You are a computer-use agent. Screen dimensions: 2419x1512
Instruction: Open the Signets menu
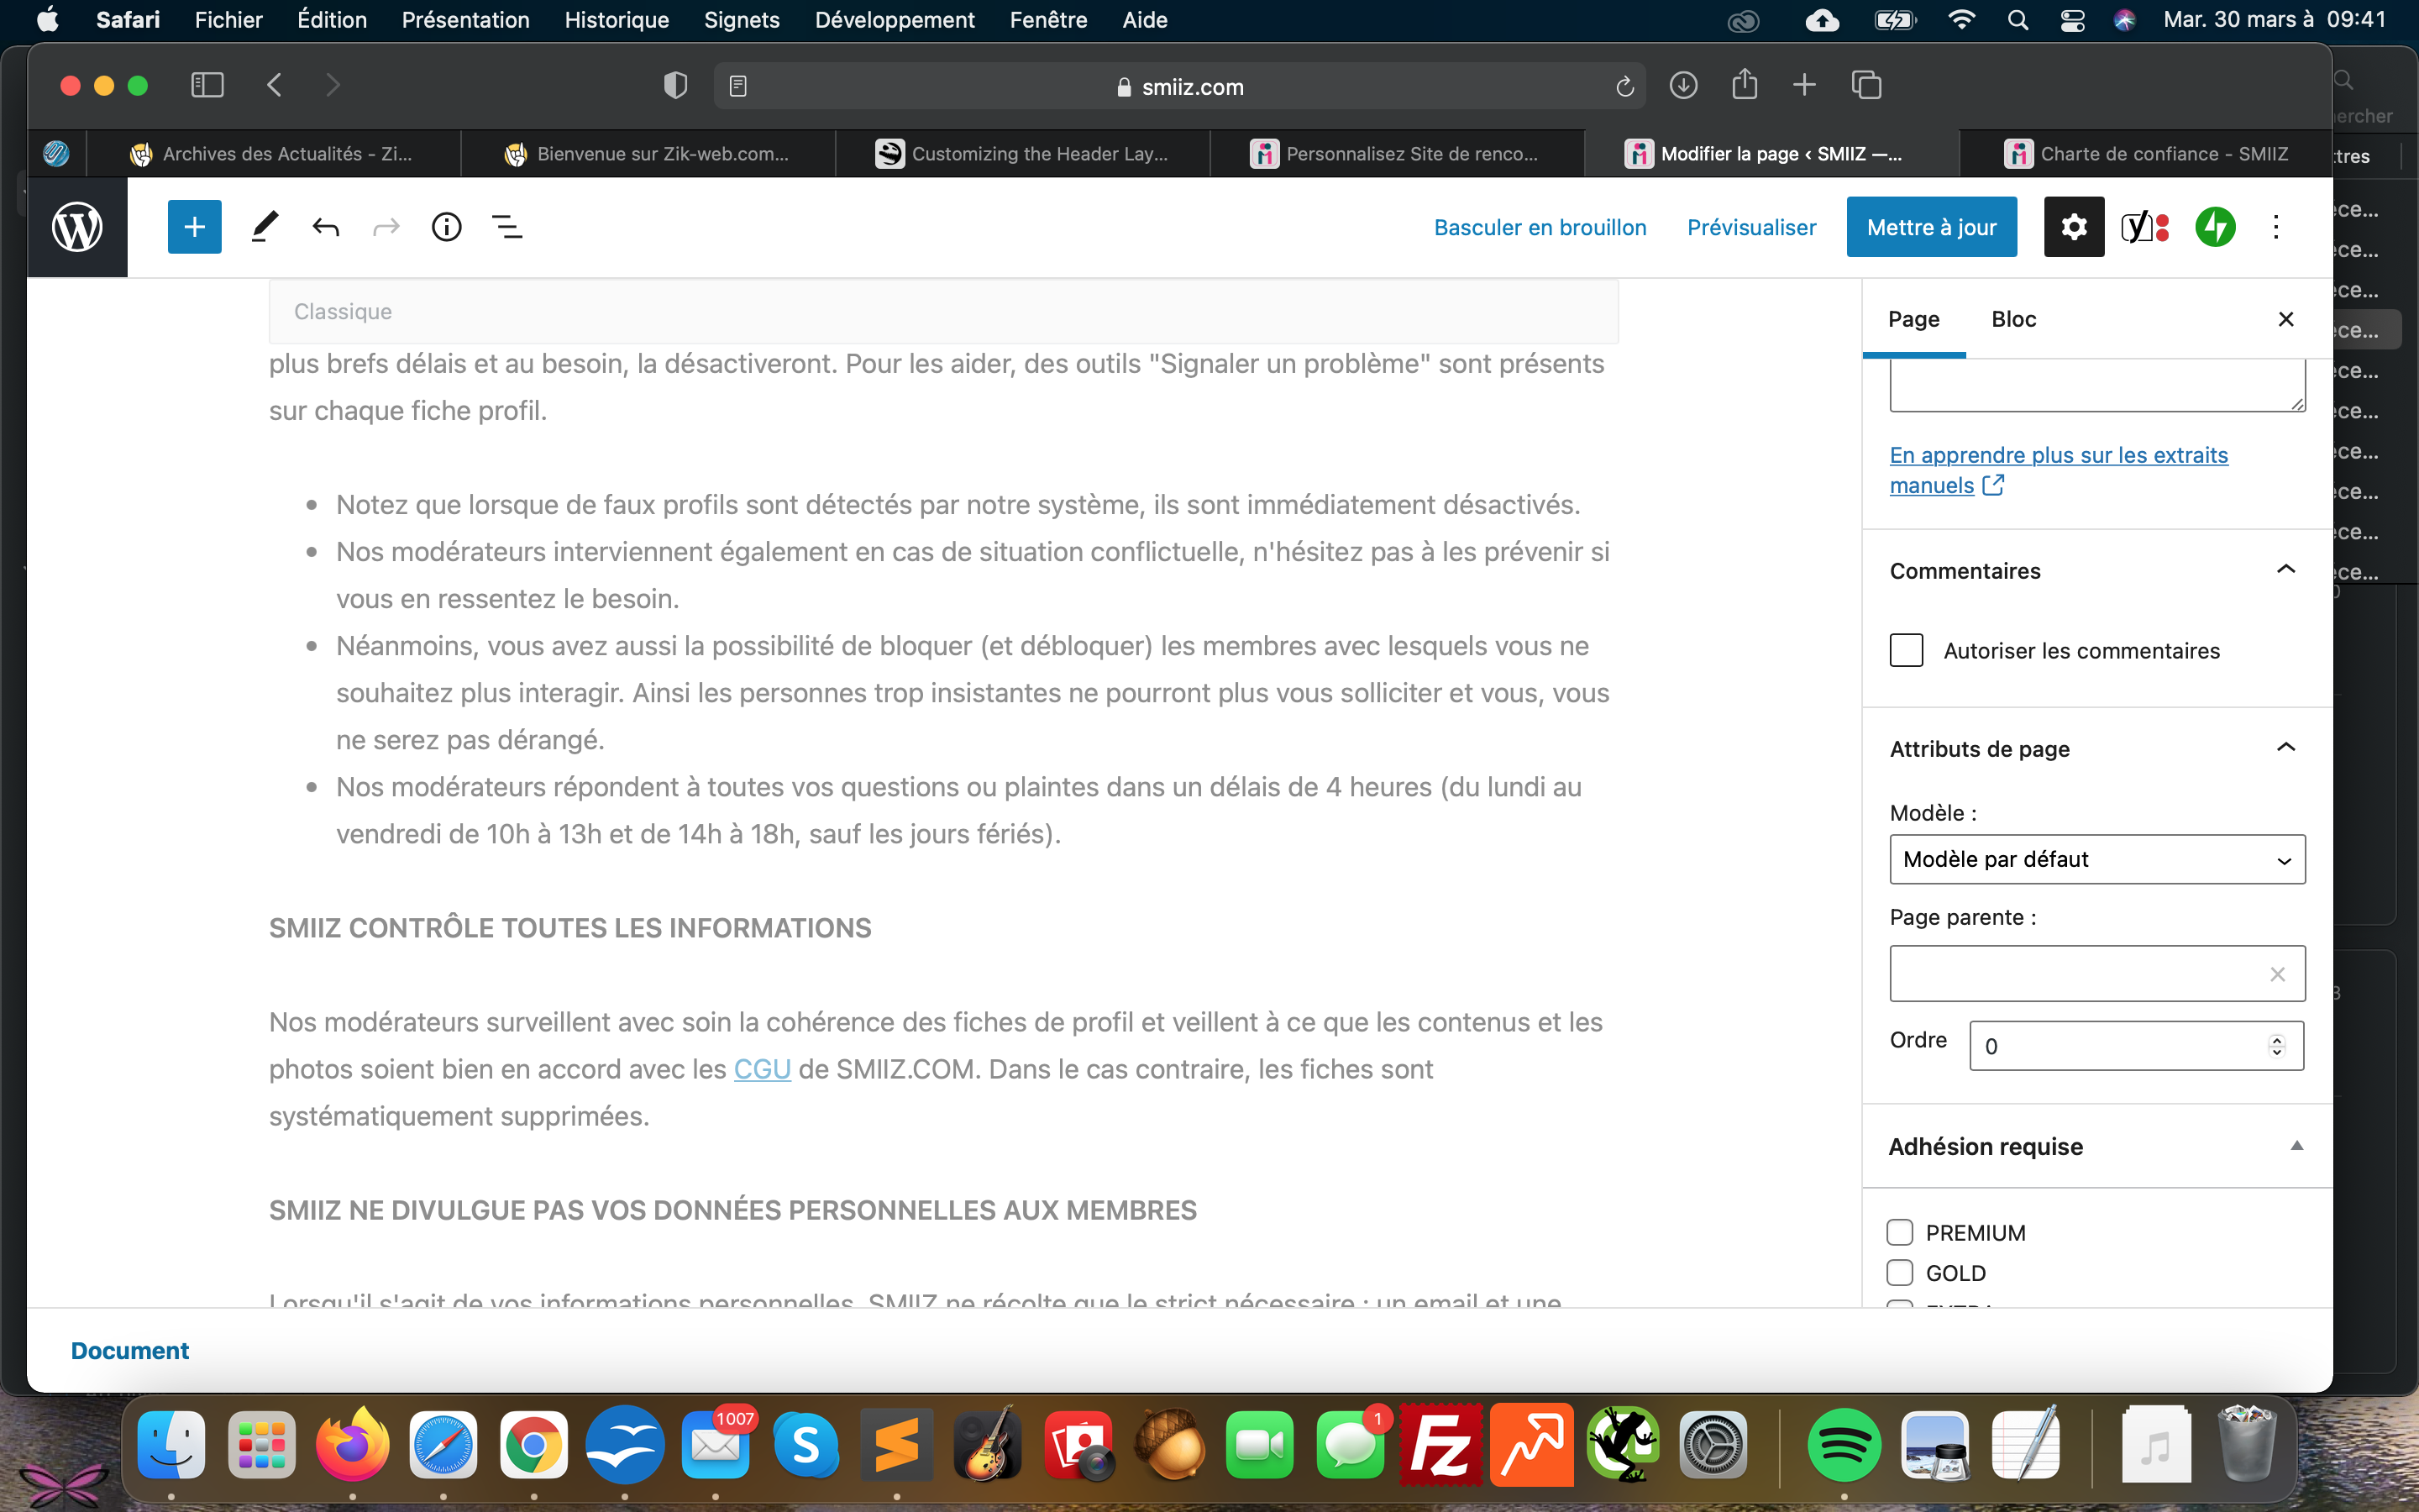(x=742, y=20)
